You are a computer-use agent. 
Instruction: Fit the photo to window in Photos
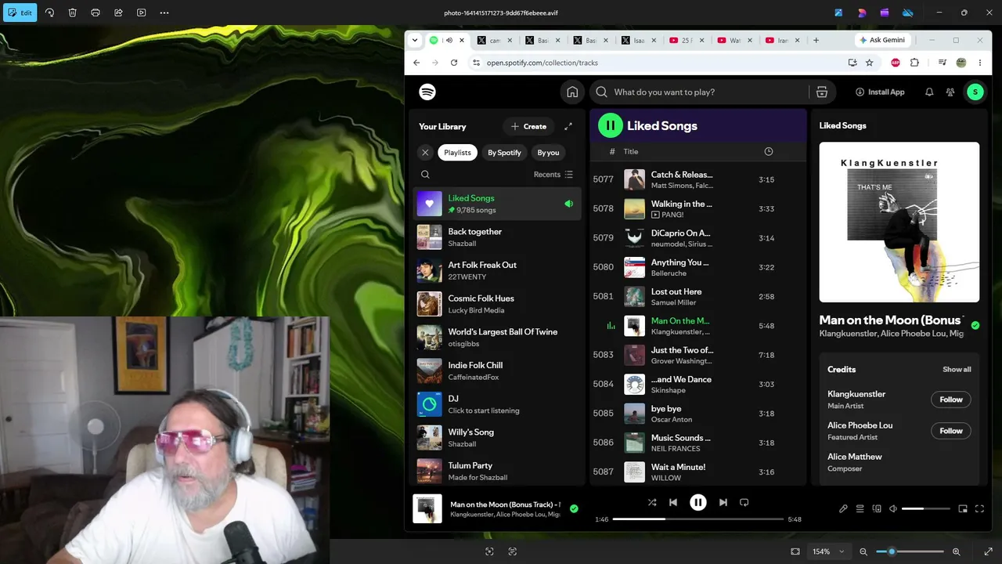795,551
